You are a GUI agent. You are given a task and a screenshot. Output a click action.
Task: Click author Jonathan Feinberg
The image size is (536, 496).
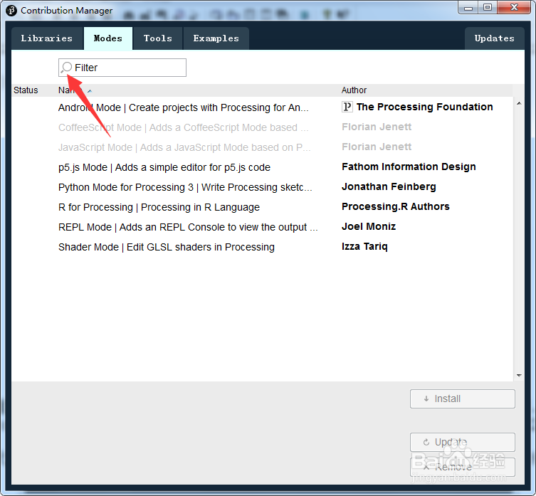click(389, 186)
